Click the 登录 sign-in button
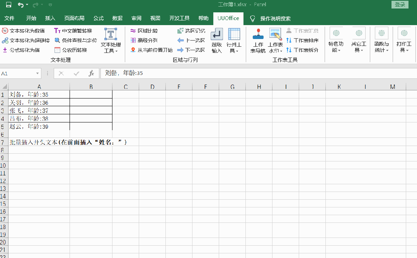The image size is (417, 258). point(400,5)
